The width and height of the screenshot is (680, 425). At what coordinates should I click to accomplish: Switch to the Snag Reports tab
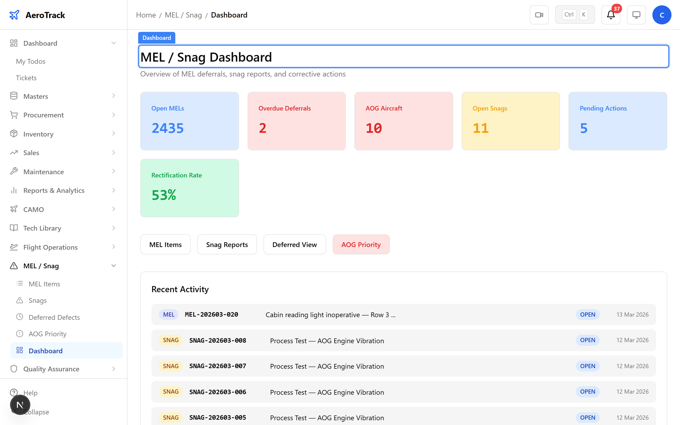[x=227, y=244]
